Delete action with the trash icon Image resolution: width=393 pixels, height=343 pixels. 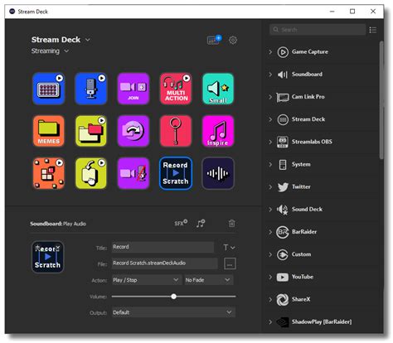coord(232,223)
